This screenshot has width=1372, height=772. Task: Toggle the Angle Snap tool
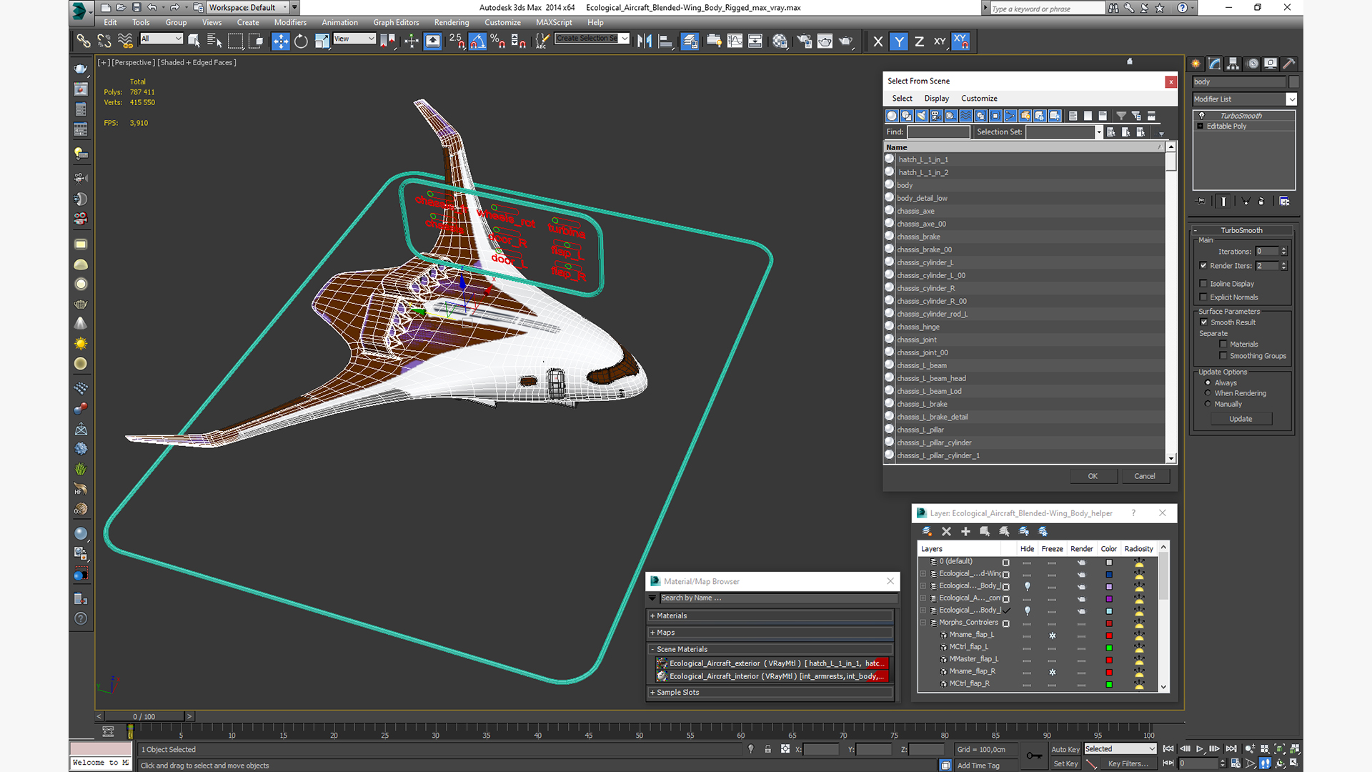pos(477,41)
